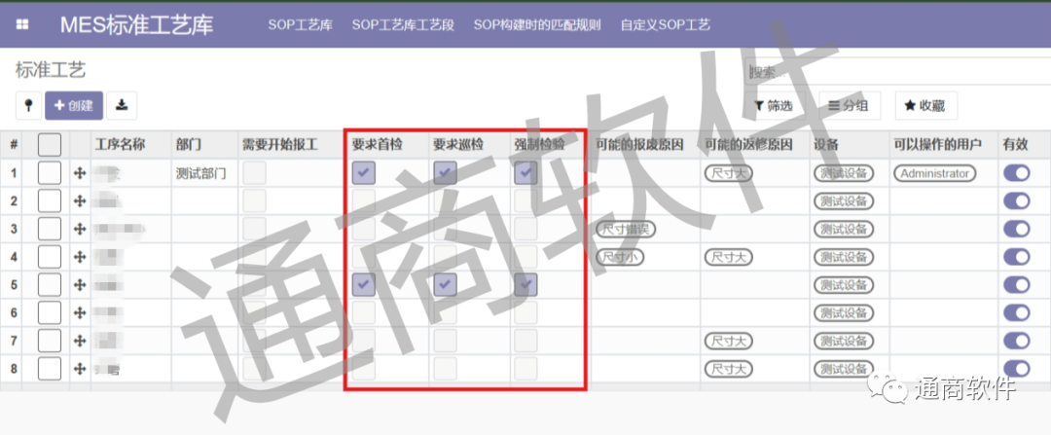The height and width of the screenshot is (435, 1051).
Task: Click the move handle icon in row 7
Action: tap(80, 342)
